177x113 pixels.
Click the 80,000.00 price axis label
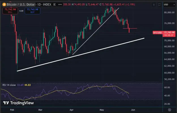[x=169, y=12]
